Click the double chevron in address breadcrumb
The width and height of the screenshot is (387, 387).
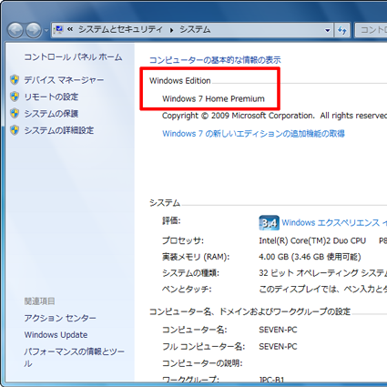tap(70, 29)
